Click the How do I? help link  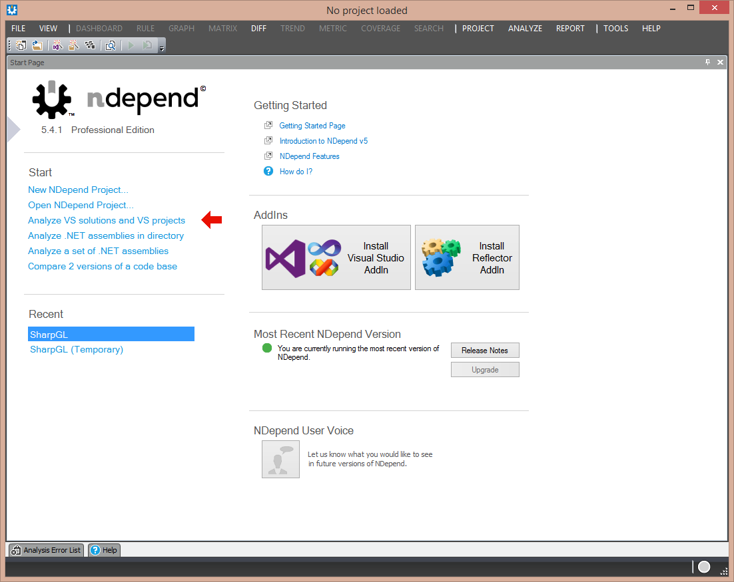pyautogui.click(x=296, y=172)
